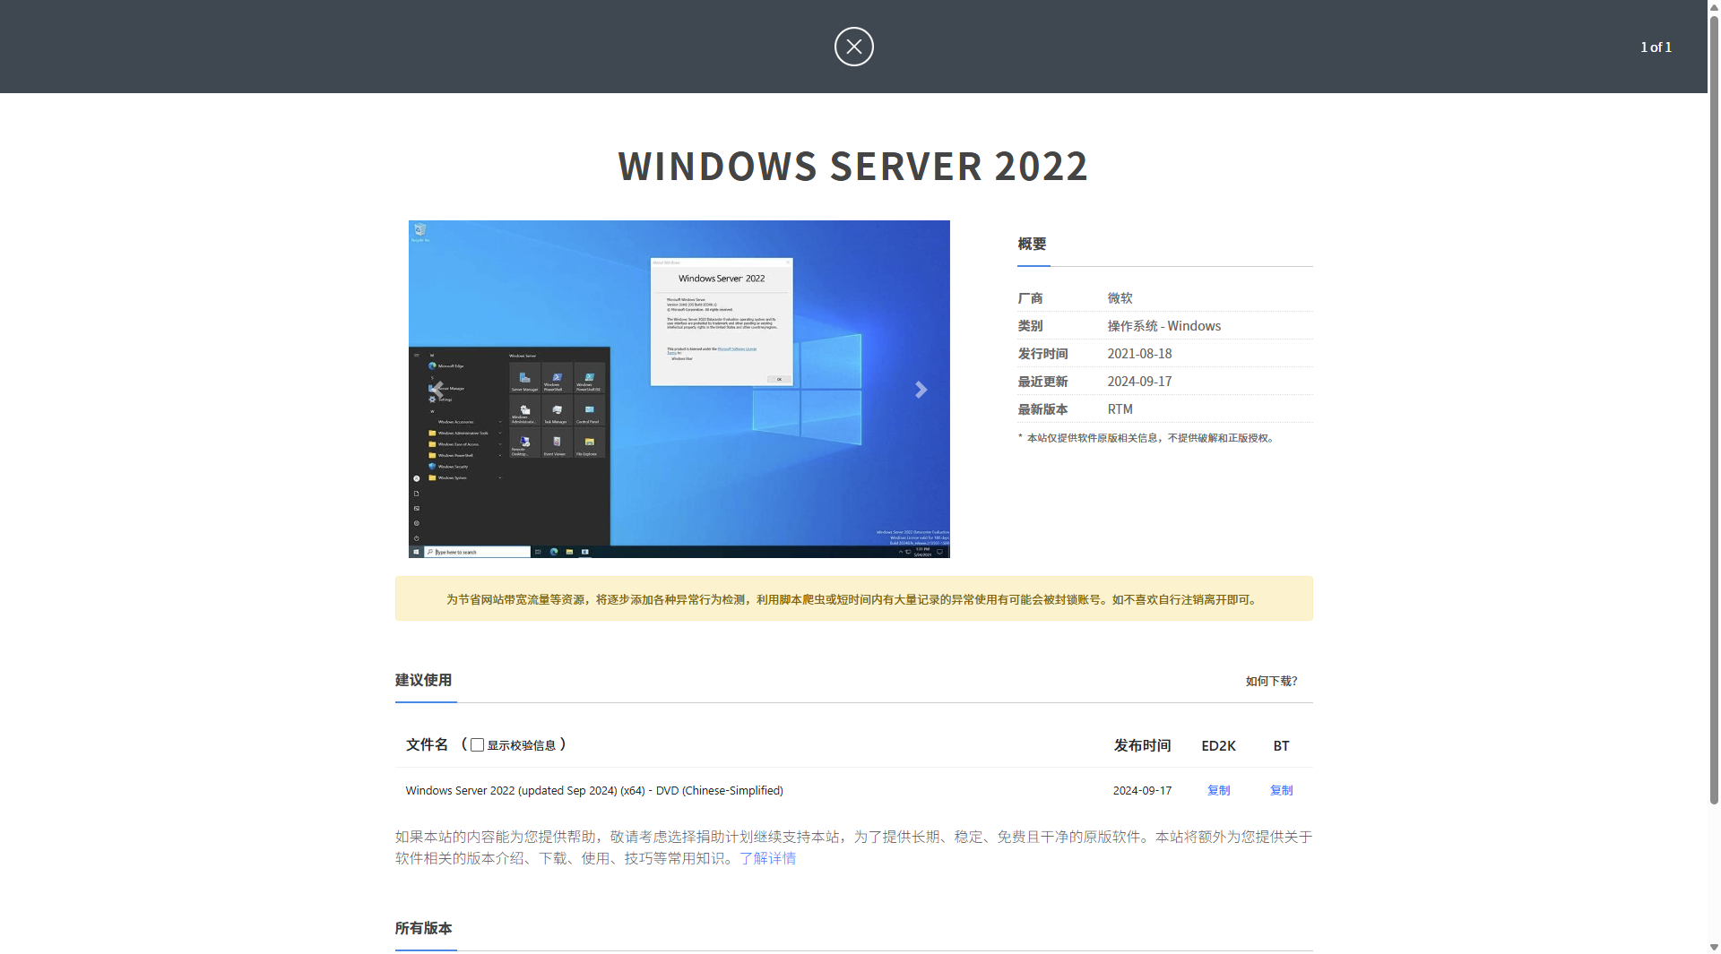The width and height of the screenshot is (1721, 954).
Task: Copy the BT download link with 复制
Action: [x=1281, y=790]
